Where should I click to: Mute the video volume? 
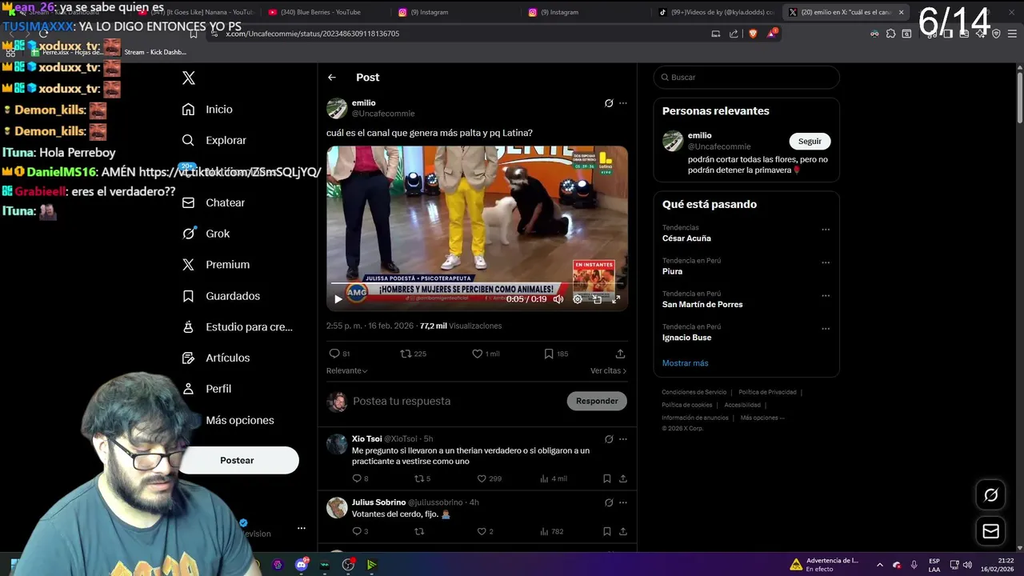558,299
